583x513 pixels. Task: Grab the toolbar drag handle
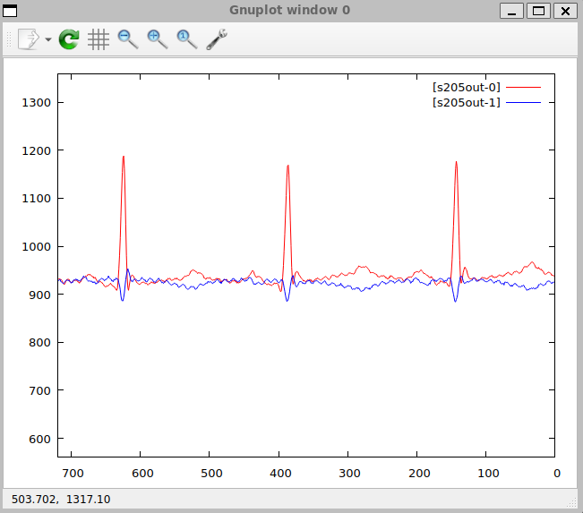point(9,39)
